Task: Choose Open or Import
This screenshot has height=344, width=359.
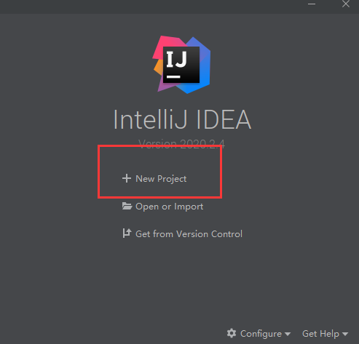Action: pos(169,207)
